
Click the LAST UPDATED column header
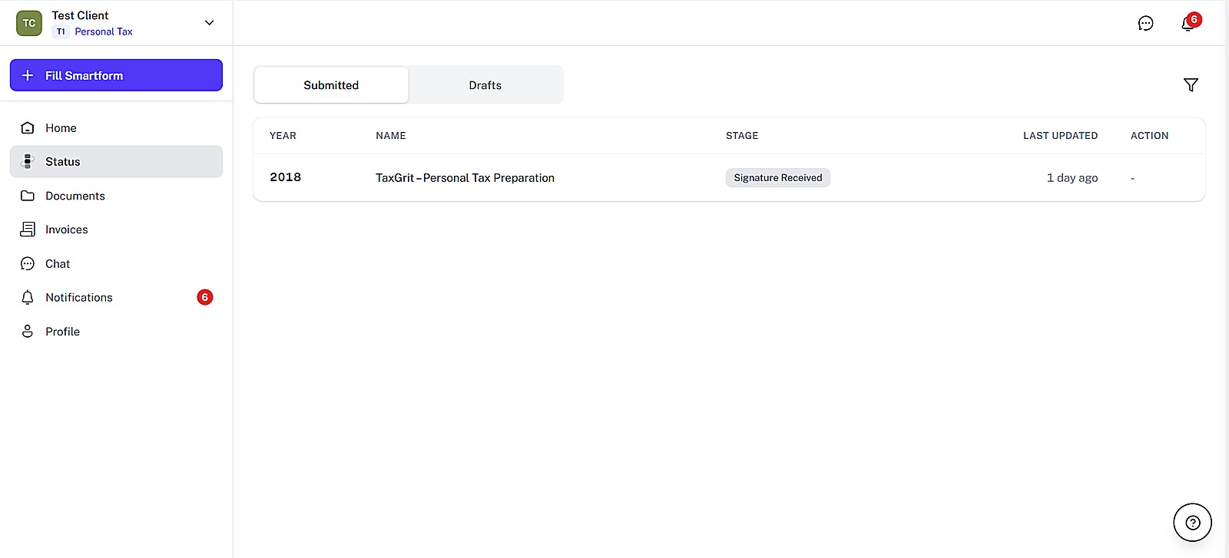click(x=1060, y=136)
